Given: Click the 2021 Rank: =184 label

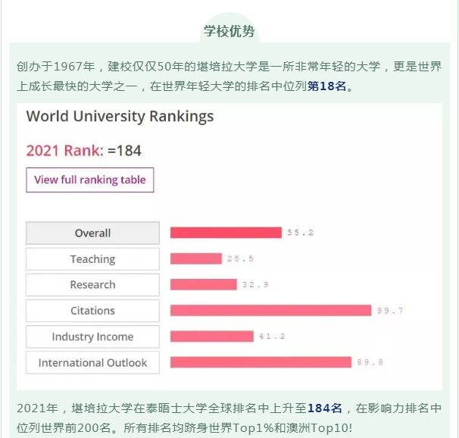Looking at the screenshot, I should click(x=84, y=150).
